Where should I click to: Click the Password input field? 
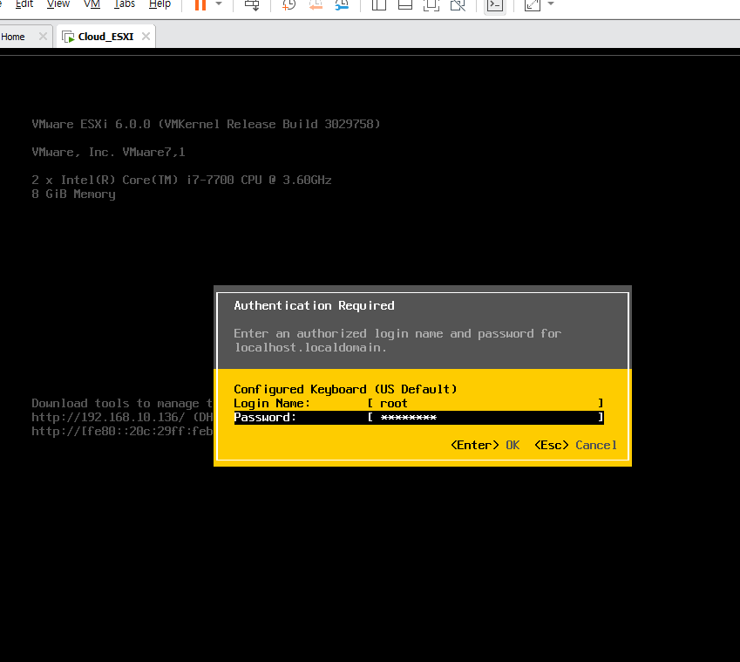pyautogui.click(x=485, y=418)
